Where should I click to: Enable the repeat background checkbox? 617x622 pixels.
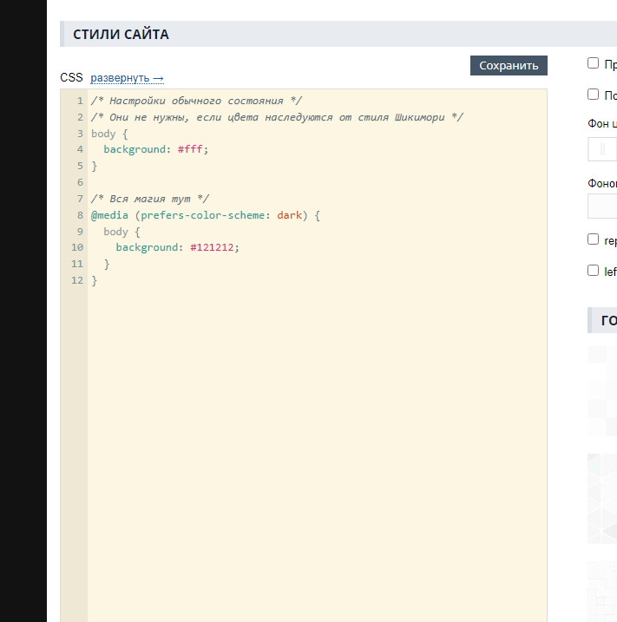(x=594, y=239)
